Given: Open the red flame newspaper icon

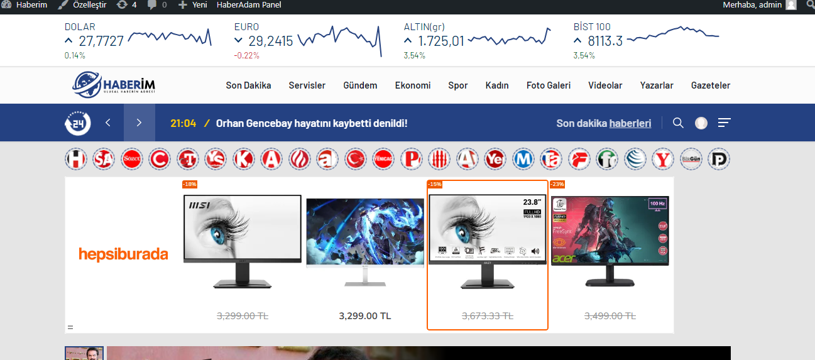Looking at the screenshot, I should click(300, 160).
